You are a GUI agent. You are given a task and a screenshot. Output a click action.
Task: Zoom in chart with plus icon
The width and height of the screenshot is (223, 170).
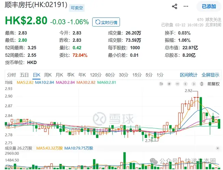[169, 84]
